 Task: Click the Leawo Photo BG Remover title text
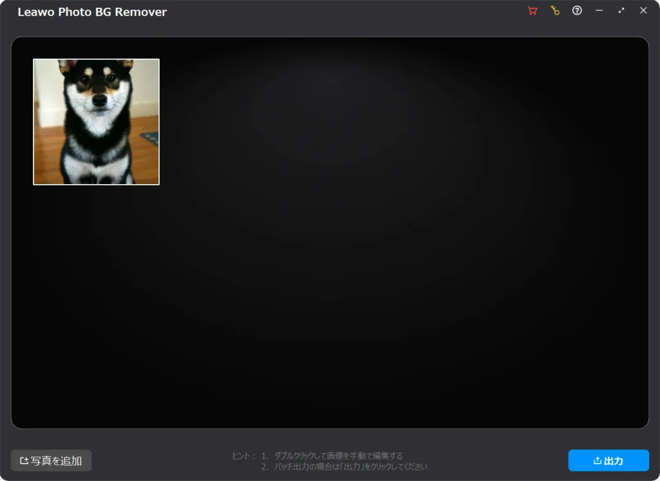click(x=92, y=12)
